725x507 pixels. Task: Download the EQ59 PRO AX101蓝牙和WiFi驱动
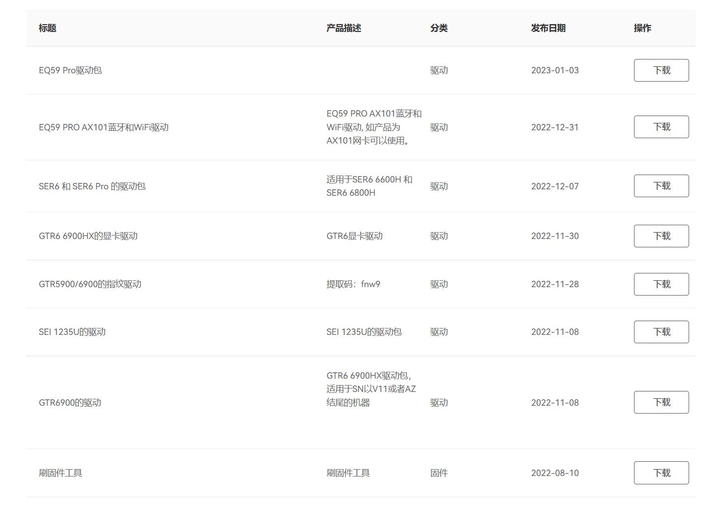[x=661, y=126]
